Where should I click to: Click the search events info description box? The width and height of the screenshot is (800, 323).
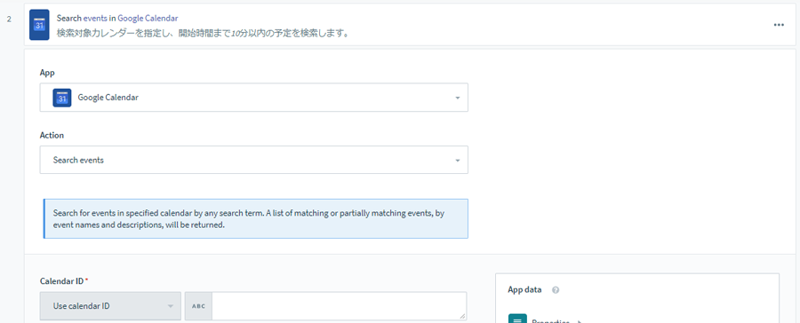256,218
